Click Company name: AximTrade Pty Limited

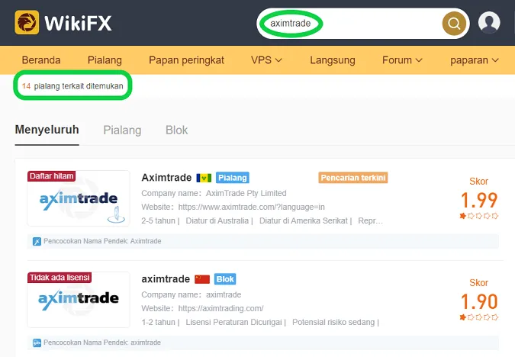(214, 194)
